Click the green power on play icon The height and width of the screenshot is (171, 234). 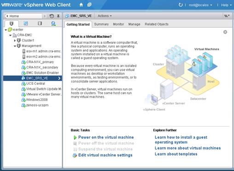75,137
